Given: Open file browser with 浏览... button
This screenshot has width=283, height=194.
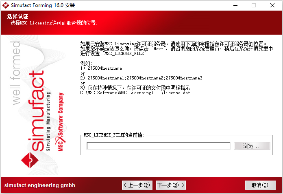Looking at the screenshot, I should pyautogui.click(x=252, y=146).
